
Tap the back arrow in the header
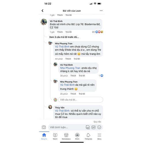coord(42,11)
